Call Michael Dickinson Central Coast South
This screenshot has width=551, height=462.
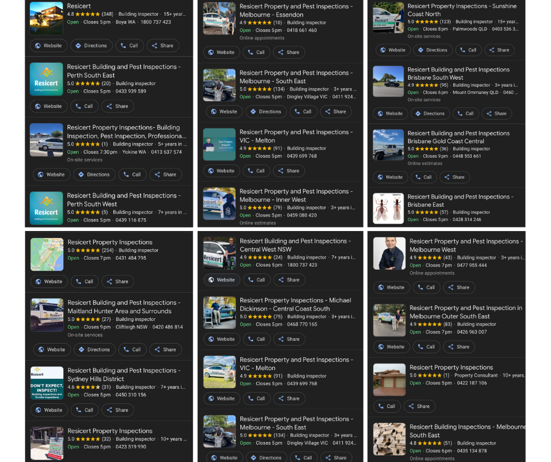click(256, 339)
